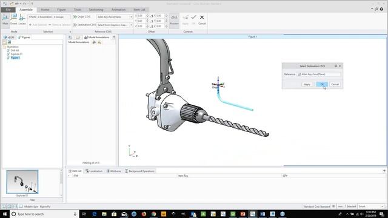Switch to the Figure ribbon tab
Viewport: 388px width, 218px height.
coord(61,10)
